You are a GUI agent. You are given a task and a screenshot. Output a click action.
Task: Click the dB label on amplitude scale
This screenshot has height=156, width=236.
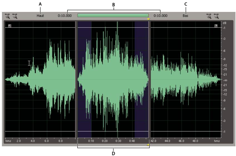coord(224,23)
